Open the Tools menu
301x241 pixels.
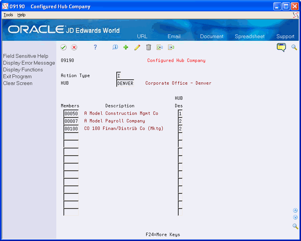click(8, 15)
